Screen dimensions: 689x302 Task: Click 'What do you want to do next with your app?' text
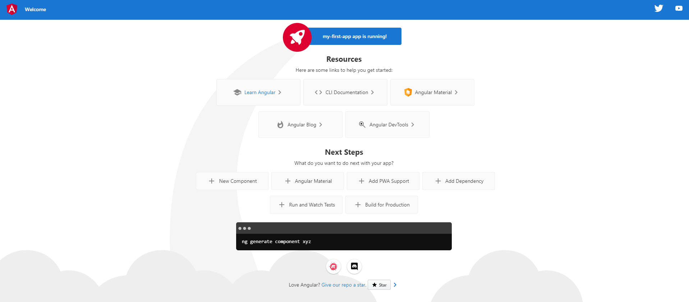coord(344,163)
